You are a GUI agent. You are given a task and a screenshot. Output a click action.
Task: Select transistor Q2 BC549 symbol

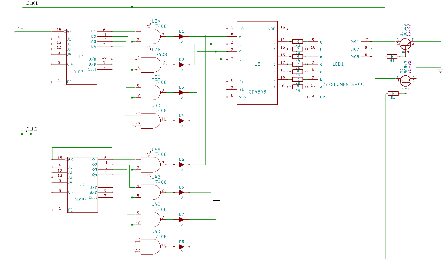click(406, 81)
